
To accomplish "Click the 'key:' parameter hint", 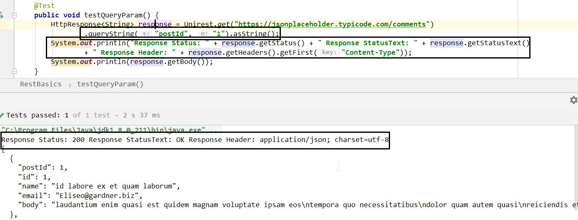I will click(330, 52).
